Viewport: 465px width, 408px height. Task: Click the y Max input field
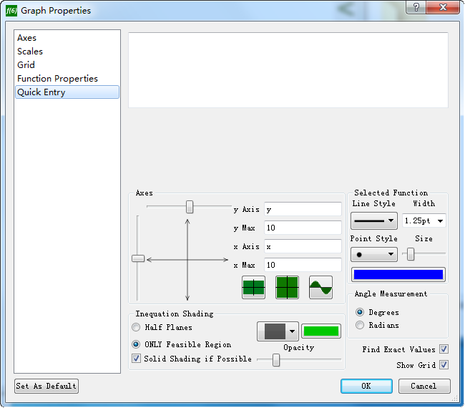[303, 228]
